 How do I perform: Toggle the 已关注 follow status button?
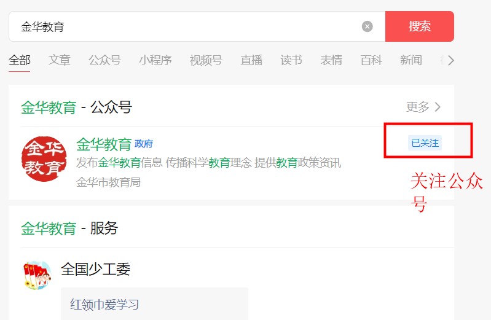pos(425,142)
